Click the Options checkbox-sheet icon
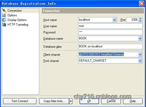The image size is (146, 107). pyautogui.click(x=4, y=15)
